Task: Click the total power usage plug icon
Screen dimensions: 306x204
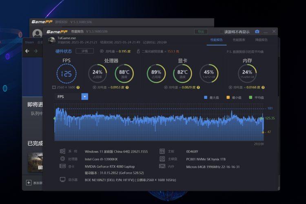Action: 102,51
